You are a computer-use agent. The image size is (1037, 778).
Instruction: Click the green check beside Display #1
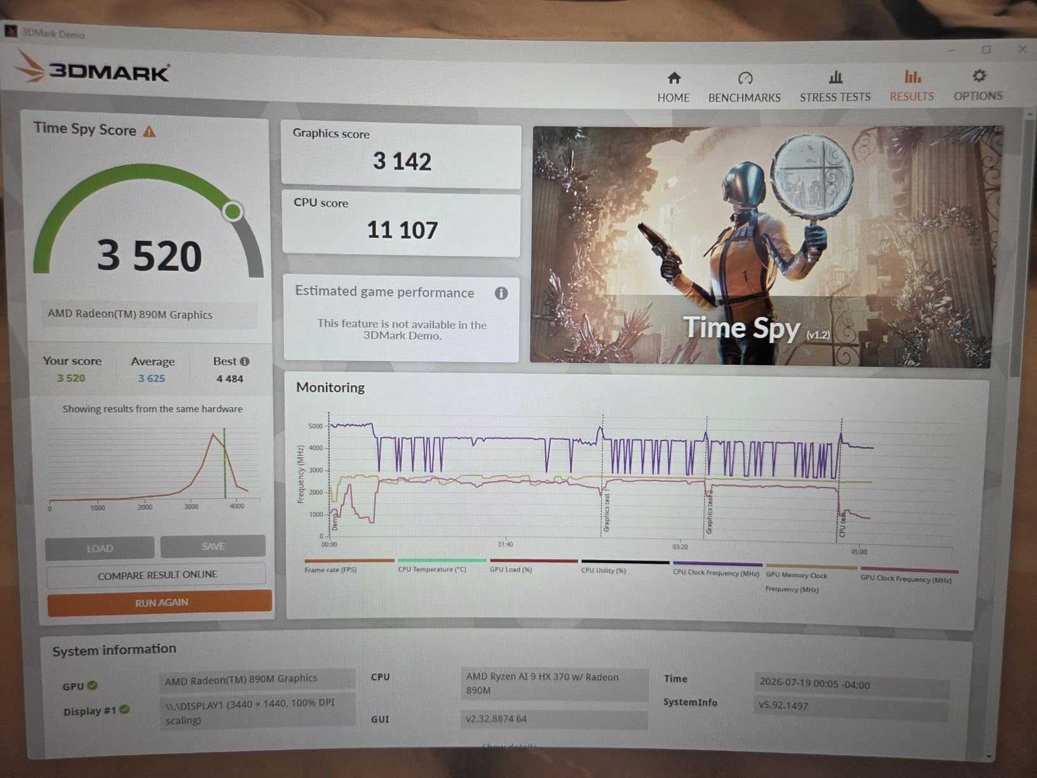point(124,709)
